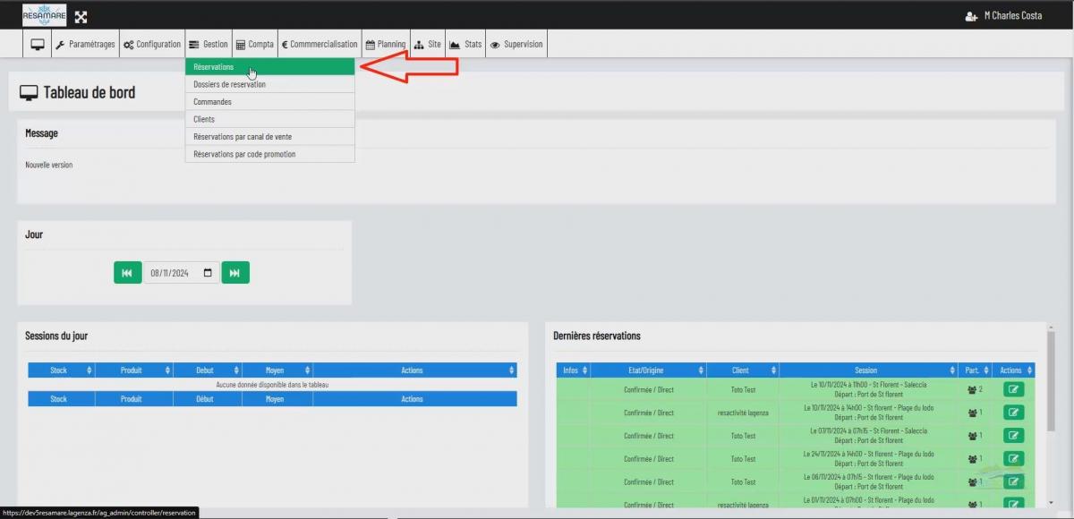The width and height of the screenshot is (1074, 519).
Task: Open the dashboard monitor icon in the navbar
Action: pyautogui.click(x=38, y=44)
